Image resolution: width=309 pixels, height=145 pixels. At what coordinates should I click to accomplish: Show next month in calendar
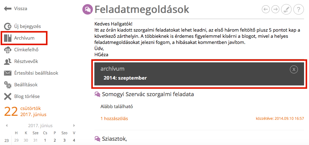tap(74, 125)
